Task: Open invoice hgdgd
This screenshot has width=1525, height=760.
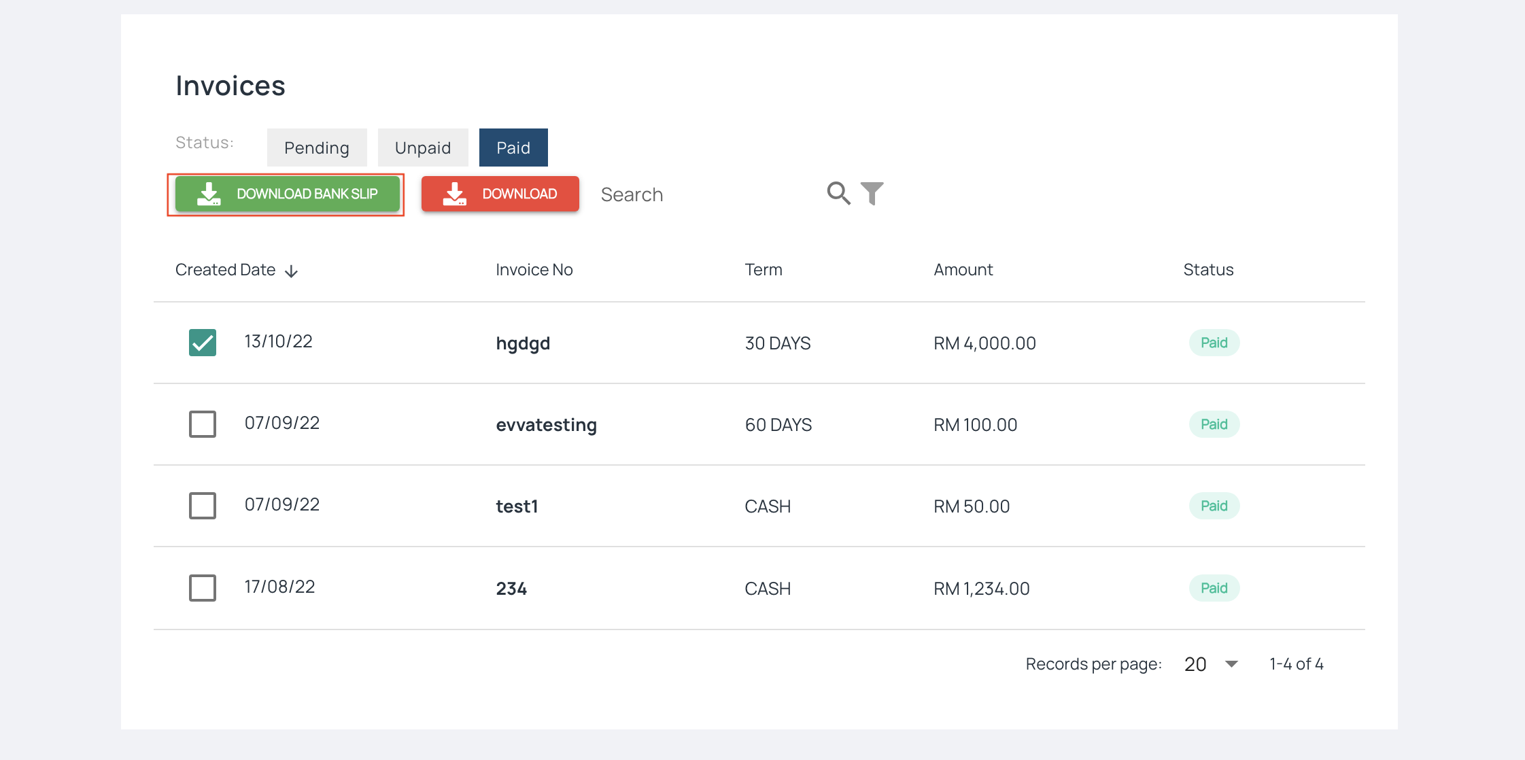Action: [523, 343]
